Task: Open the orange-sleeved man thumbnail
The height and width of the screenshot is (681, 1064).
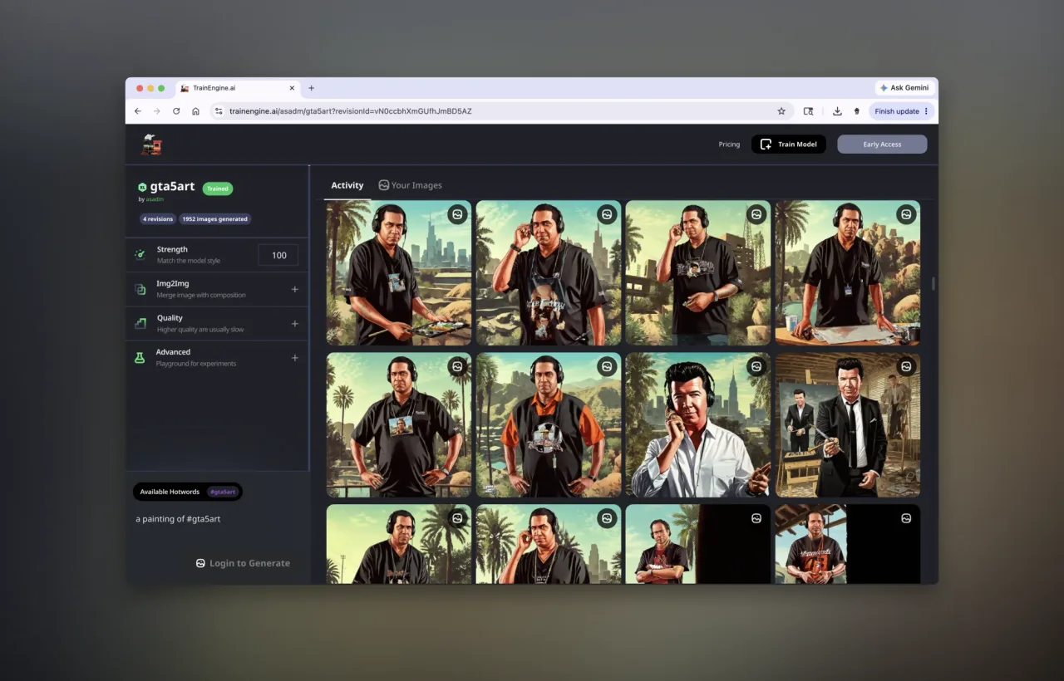Action: pos(549,424)
